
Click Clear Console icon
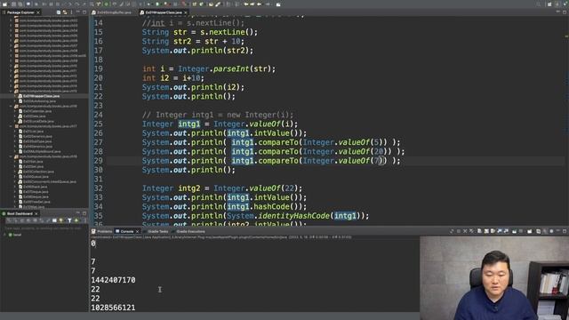[479, 231]
